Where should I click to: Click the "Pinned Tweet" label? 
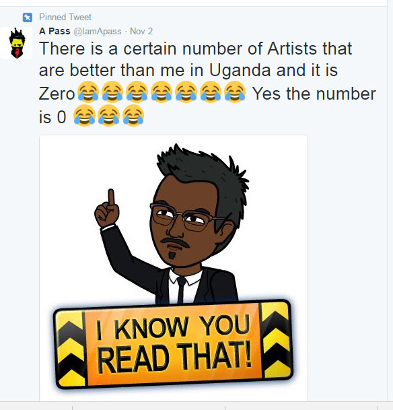point(65,18)
